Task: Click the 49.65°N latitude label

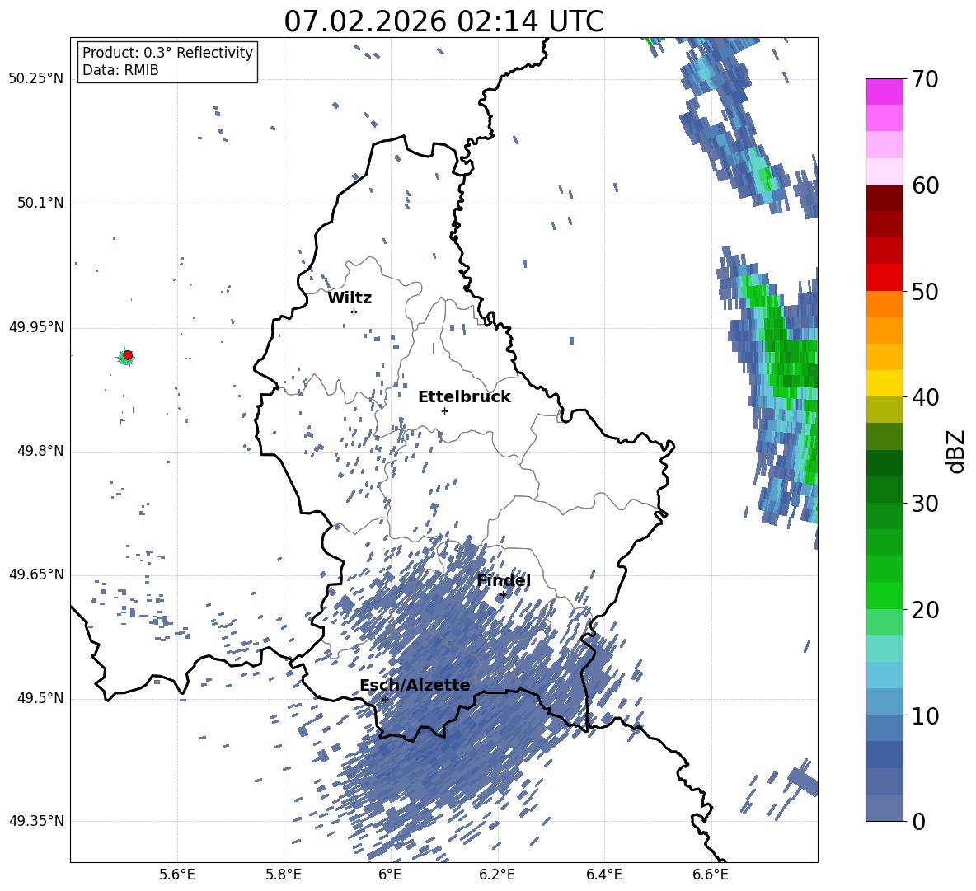Action: [36, 574]
